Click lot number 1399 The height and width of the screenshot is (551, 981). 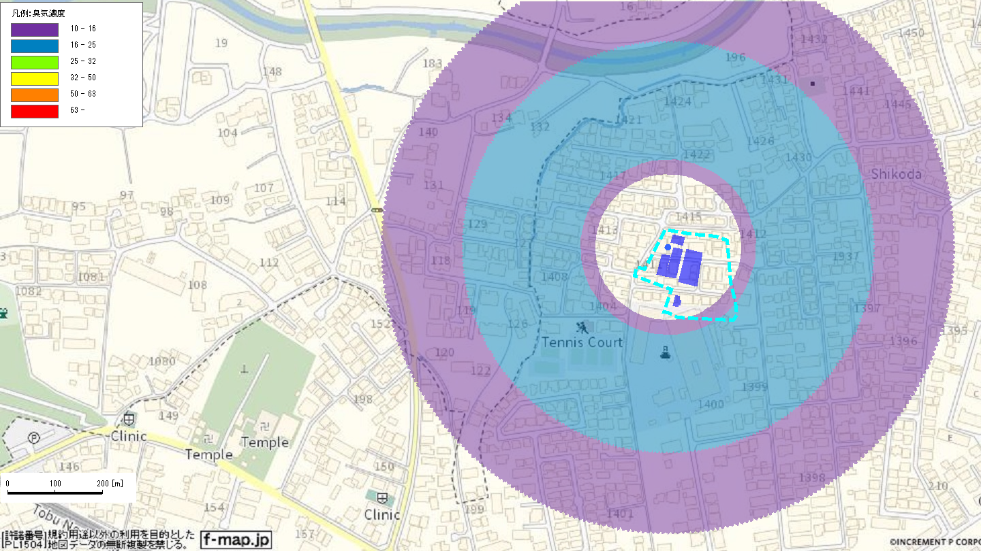click(x=755, y=387)
